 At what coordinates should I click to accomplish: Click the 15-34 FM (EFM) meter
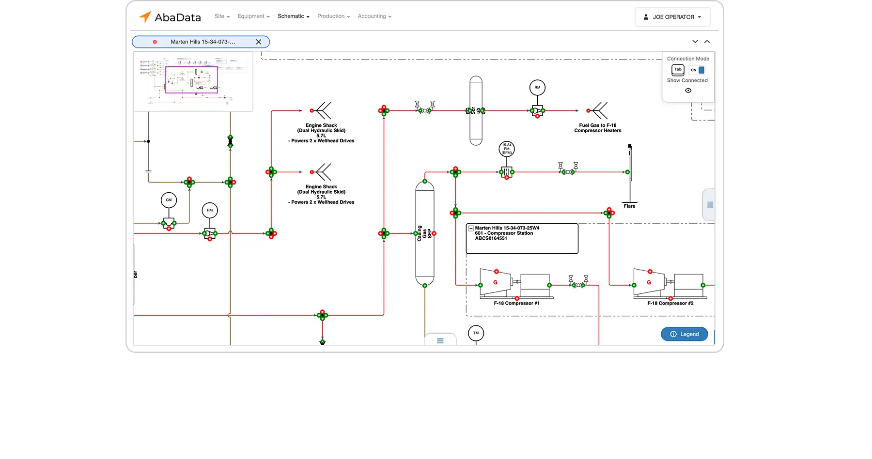point(506,149)
